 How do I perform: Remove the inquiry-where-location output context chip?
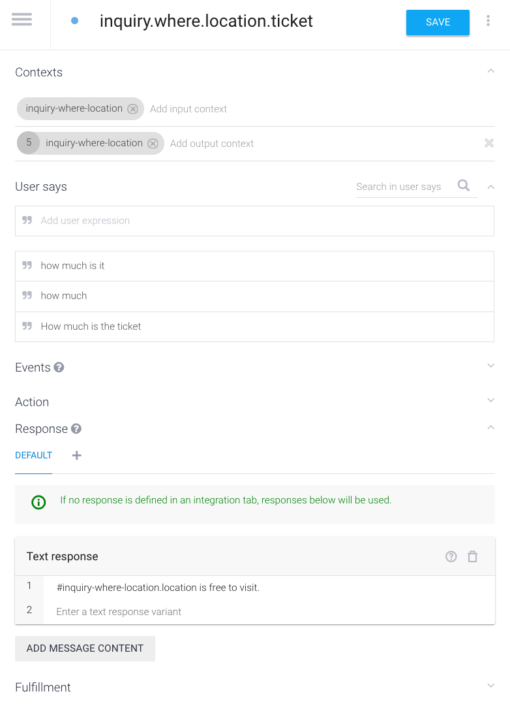click(153, 143)
